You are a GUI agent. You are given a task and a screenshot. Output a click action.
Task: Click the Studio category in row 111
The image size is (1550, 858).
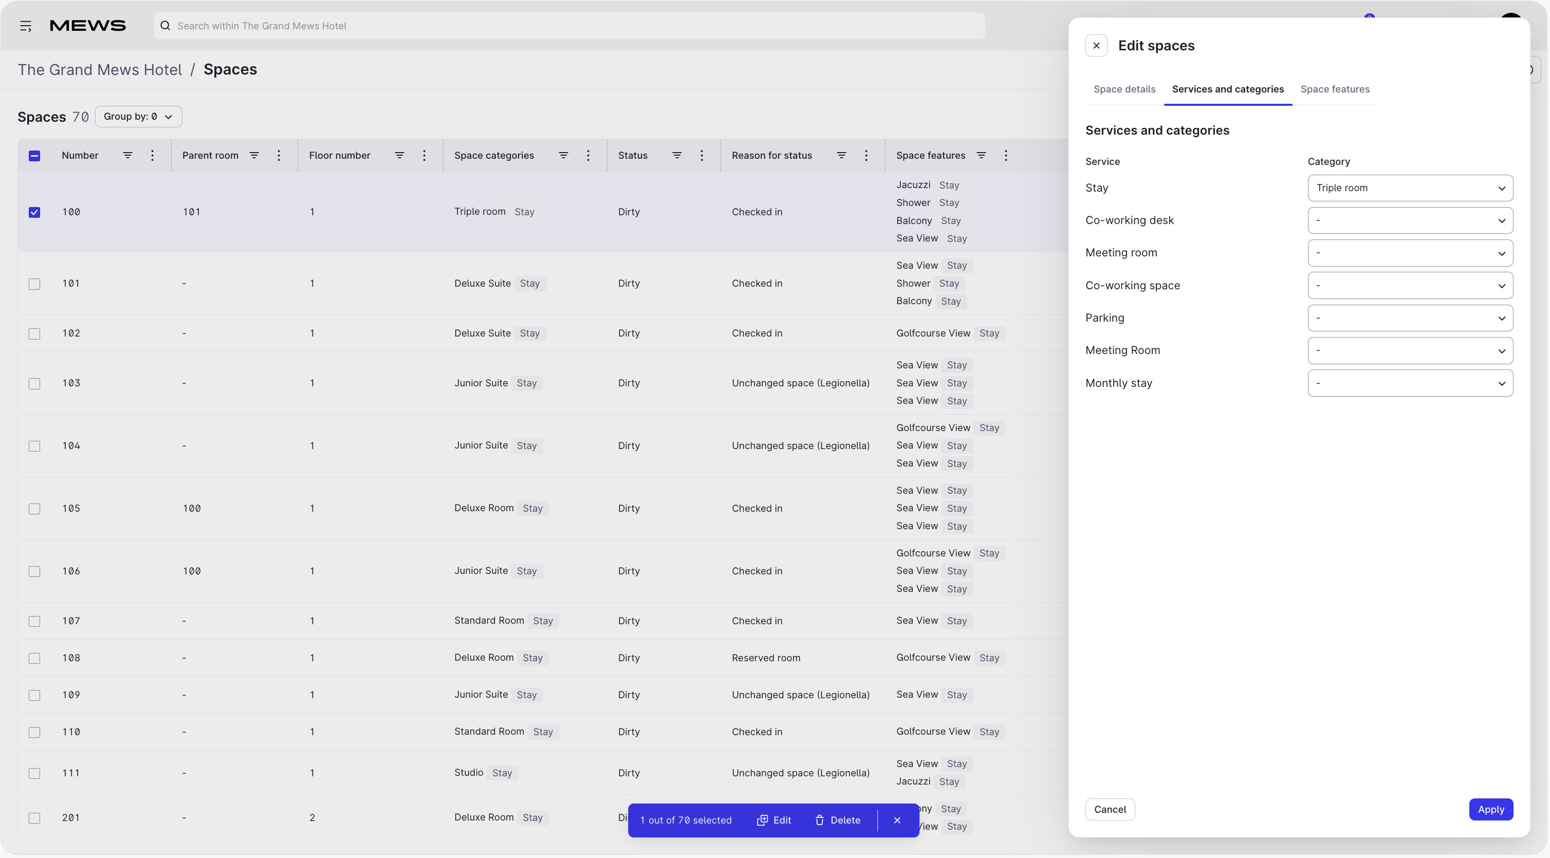pyautogui.click(x=469, y=773)
